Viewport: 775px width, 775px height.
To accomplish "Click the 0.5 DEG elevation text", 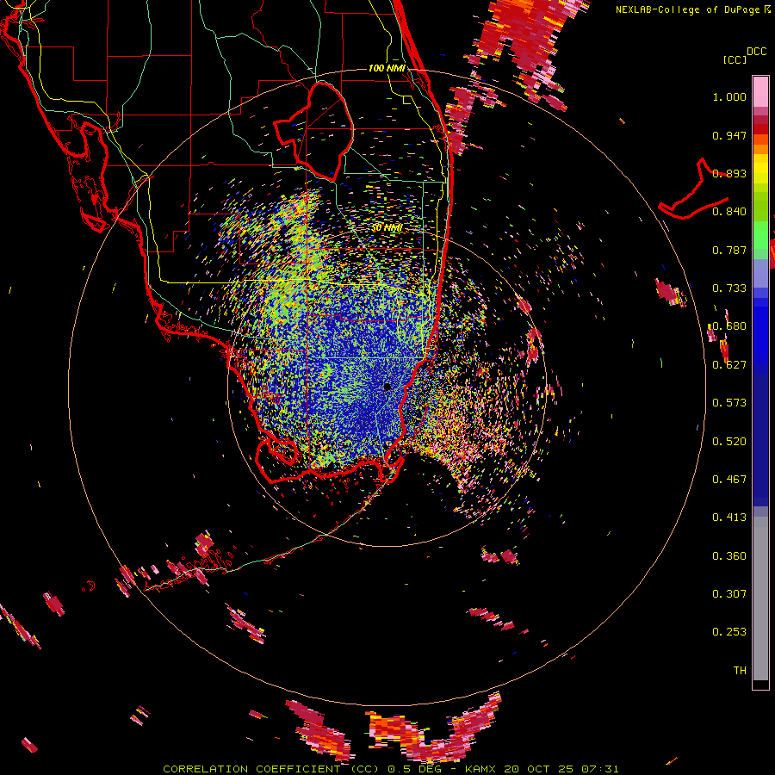I will pos(414,769).
